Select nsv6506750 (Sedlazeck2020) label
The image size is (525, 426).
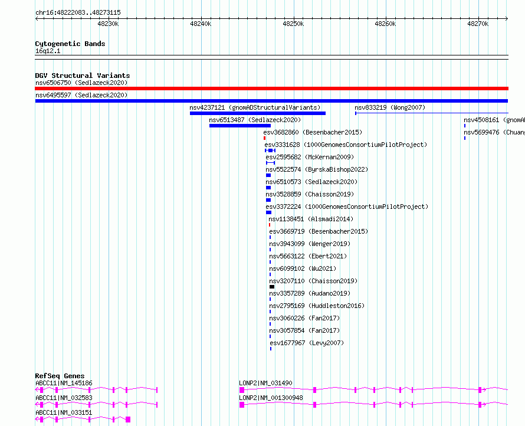point(81,83)
